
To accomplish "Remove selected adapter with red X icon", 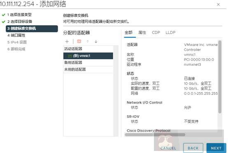I will point(79,42).
